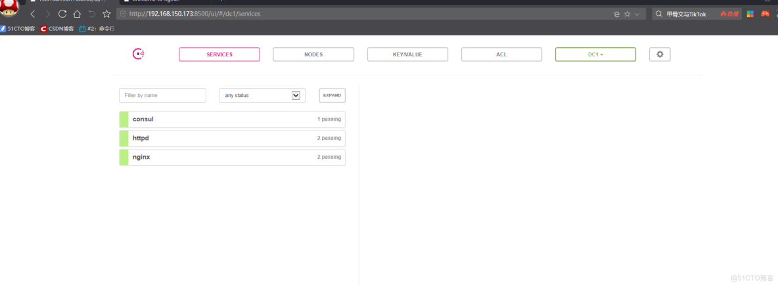Click the undo closed tab icon
778x286 pixels.
point(92,14)
